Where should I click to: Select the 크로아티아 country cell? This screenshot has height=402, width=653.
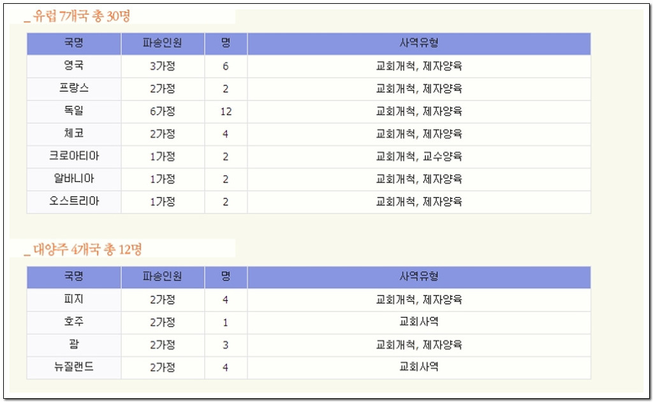point(74,157)
